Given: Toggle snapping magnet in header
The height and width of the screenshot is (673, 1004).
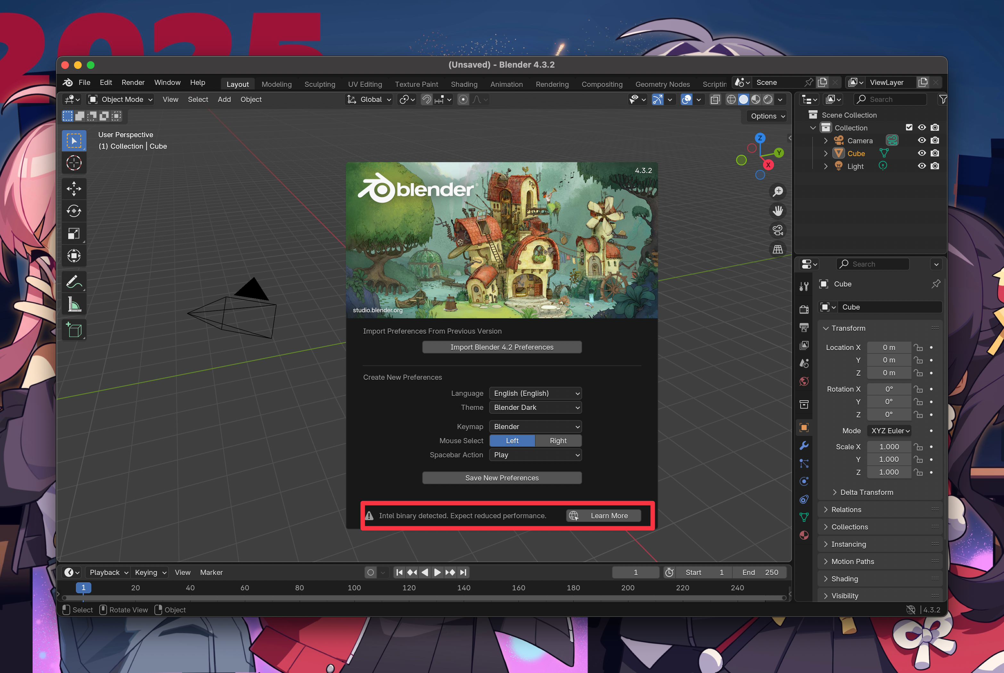Looking at the screenshot, I should coord(426,100).
